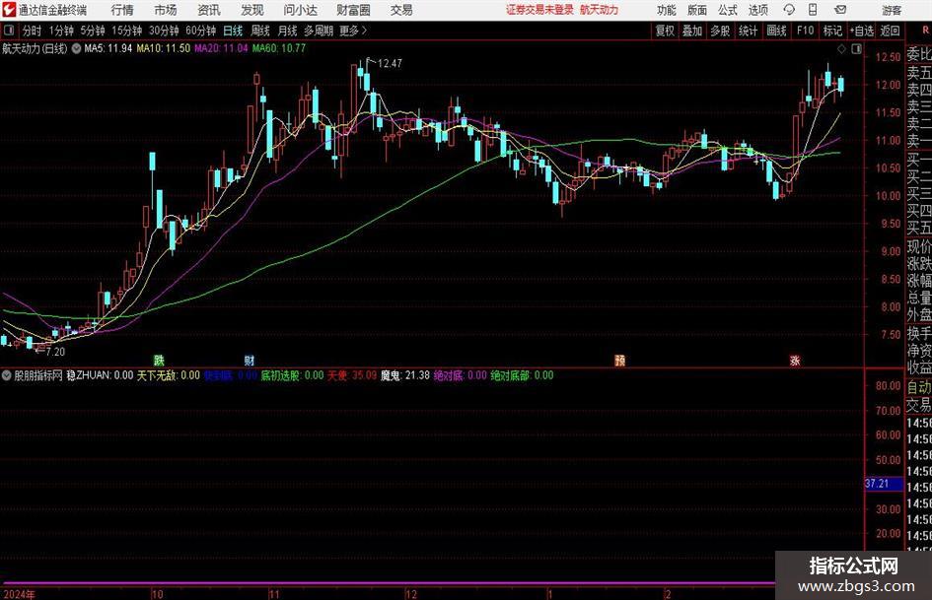Expand the 更多 periods dropdown

click(x=353, y=31)
